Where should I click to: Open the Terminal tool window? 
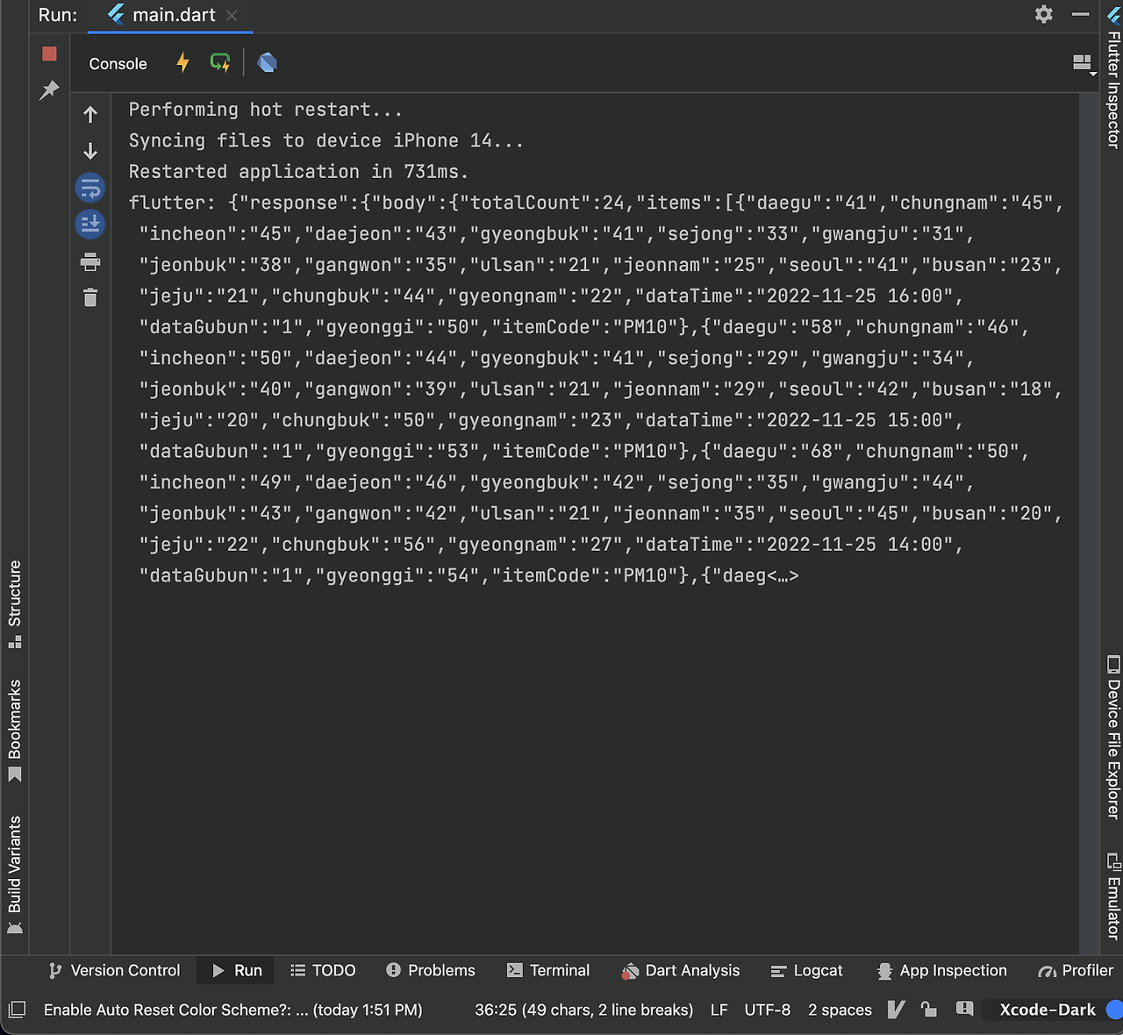coord(548,970)
